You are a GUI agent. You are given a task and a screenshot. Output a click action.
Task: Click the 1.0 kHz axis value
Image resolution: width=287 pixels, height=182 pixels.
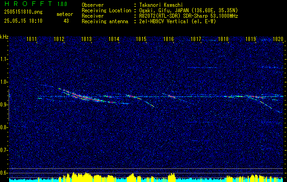(x=4, y=82)
